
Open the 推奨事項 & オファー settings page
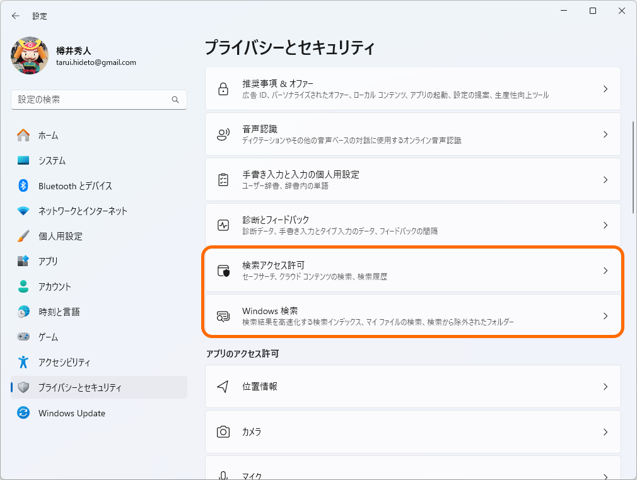pyautogui.click(x=413, y=88)
